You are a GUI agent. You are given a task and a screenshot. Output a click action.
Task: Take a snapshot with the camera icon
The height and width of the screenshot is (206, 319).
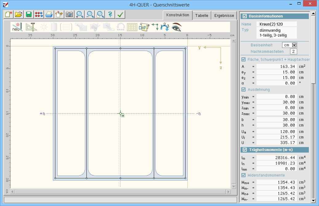(x=69, y=14)
